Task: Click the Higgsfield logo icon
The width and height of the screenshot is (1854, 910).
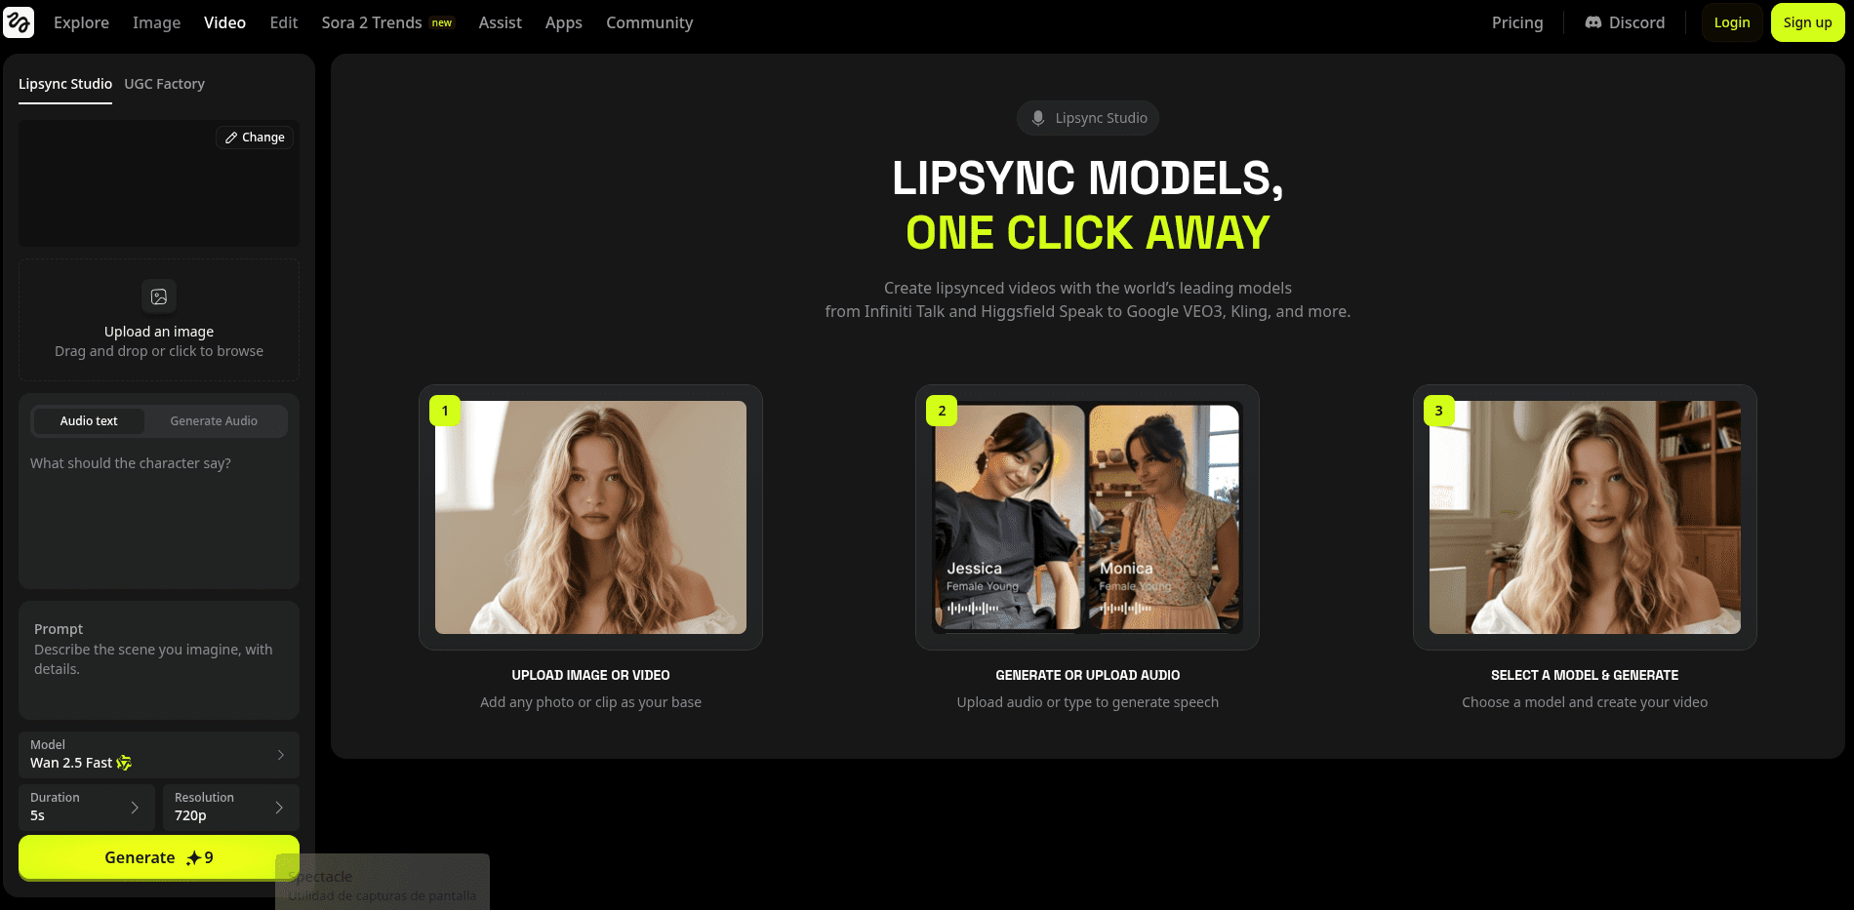Action: pyautogui.click(x=19, y=22)
